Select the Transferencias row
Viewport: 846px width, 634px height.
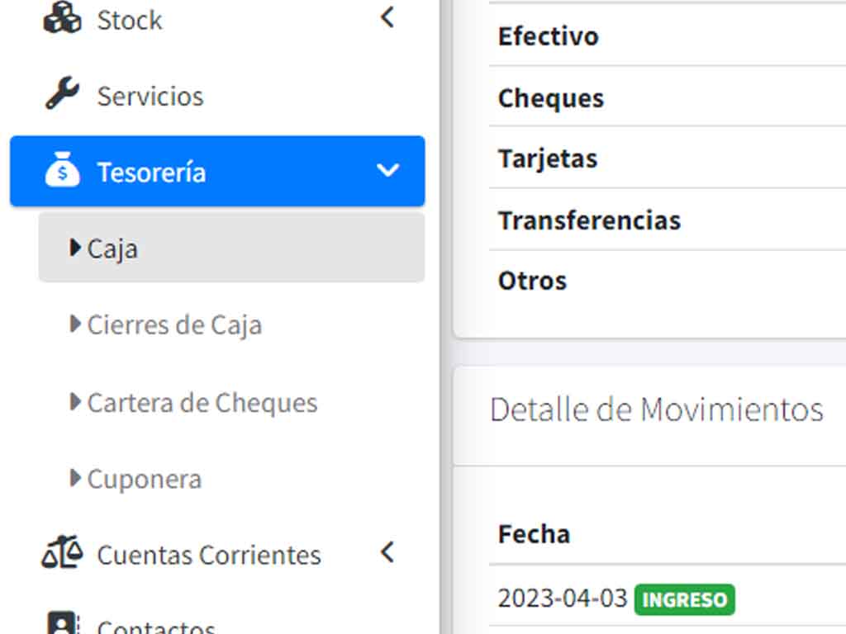point(667,220)
